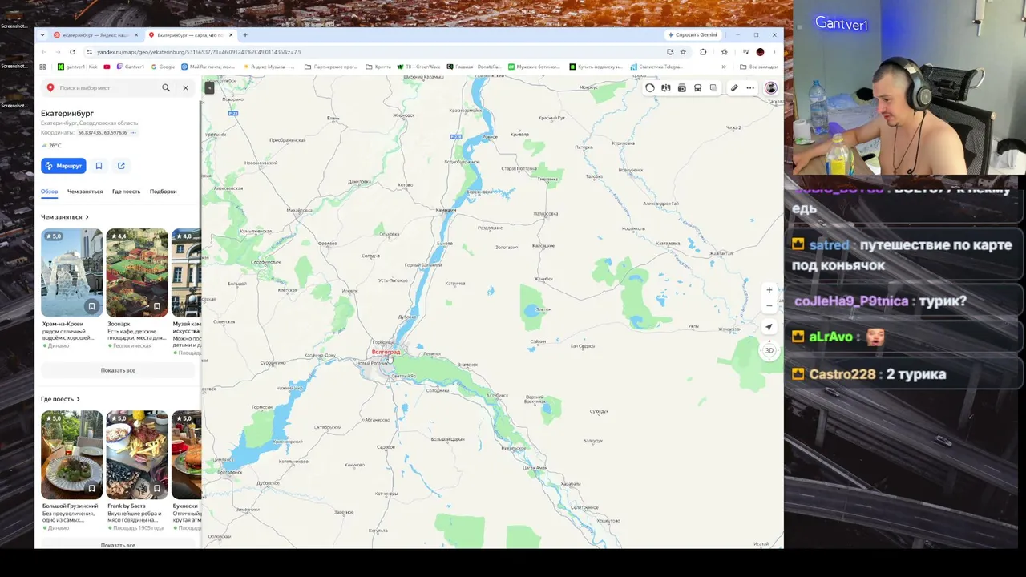Toggle the public transport layer icon
Screen dimensions: 1026x577
(x=698, y=88)
